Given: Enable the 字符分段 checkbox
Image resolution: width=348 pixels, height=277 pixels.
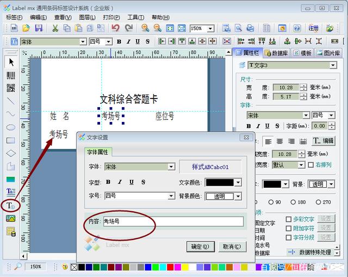Looking at the screenshot, I should click(289, 237).
